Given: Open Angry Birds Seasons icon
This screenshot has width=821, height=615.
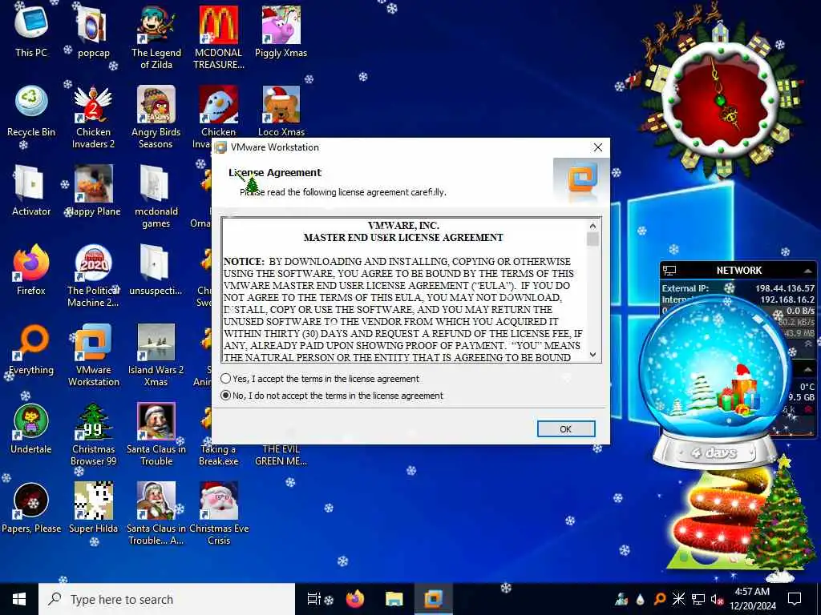Looking at the screenshot, I should (x=156, y=117).
